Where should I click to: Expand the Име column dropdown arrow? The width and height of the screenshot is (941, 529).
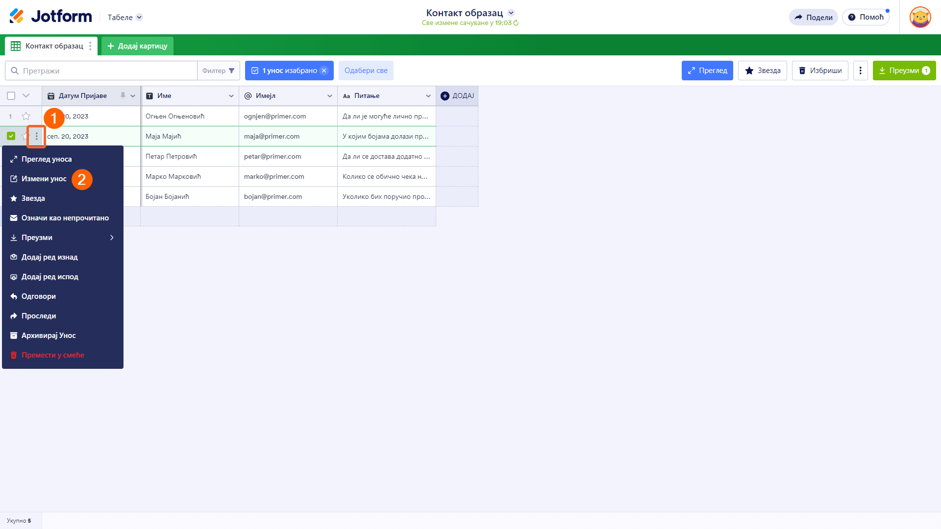[x=231, y=96]
